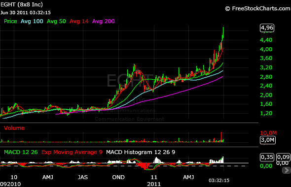Select the red Volume panel label

pos(14,128)
